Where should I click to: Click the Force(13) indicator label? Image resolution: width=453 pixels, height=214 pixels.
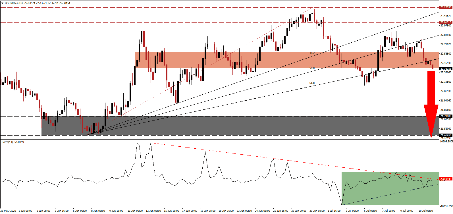click(13, 142)
